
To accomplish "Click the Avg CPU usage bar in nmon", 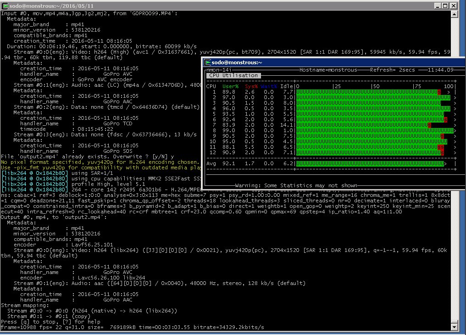I will pos(370,163).
